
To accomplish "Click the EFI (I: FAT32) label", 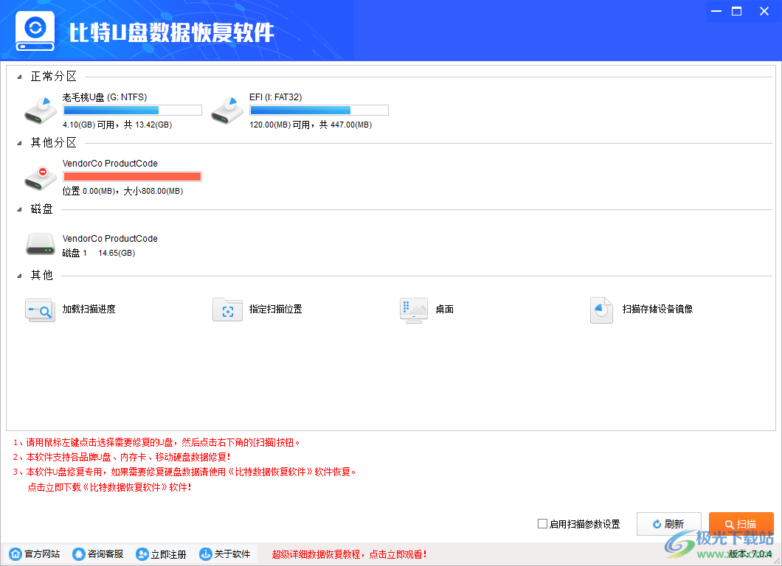I will pos(276,97).
